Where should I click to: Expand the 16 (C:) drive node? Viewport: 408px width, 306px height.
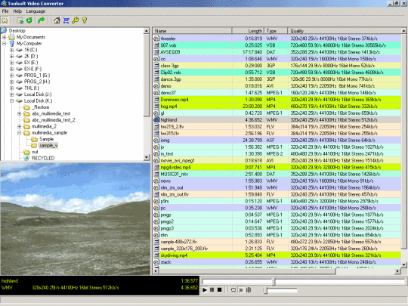[11, 50]
